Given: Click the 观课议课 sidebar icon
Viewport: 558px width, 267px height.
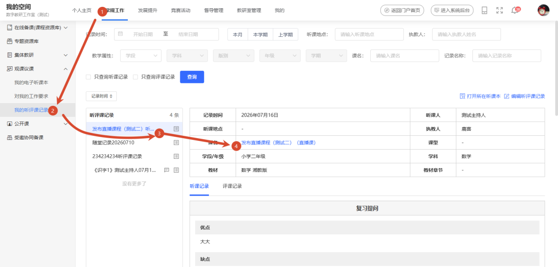Looking at the screenshot, I should click(10, 69).
